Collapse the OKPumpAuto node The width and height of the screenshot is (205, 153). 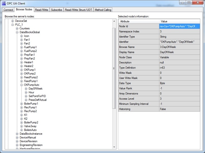click(22, 85)
